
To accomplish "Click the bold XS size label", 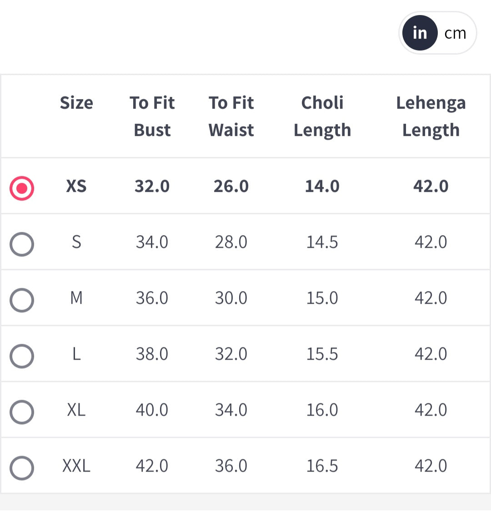I will click(76, 186).
